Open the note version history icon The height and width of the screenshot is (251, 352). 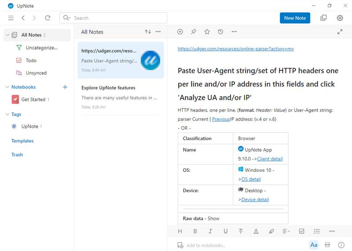tap(220, 32)
